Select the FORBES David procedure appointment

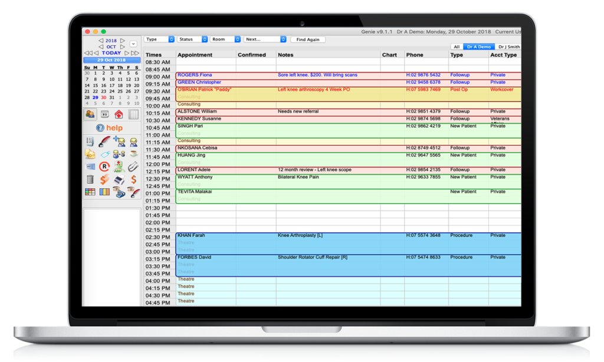pos(348,265)
